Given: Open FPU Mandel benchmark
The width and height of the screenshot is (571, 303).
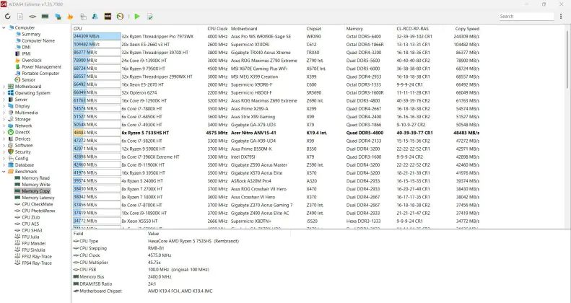Looking at the screenshot, I should 33,244.
